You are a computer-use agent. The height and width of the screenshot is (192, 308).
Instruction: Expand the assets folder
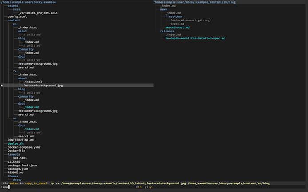(x=13, y=5)
